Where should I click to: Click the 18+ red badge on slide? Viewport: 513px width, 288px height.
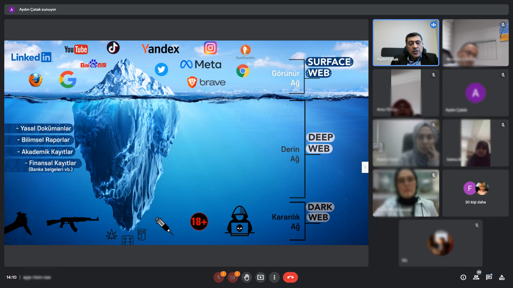point(199,222)
